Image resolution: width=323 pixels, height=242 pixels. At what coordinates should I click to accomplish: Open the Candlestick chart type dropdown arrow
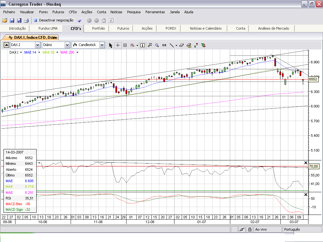[102, 45]
